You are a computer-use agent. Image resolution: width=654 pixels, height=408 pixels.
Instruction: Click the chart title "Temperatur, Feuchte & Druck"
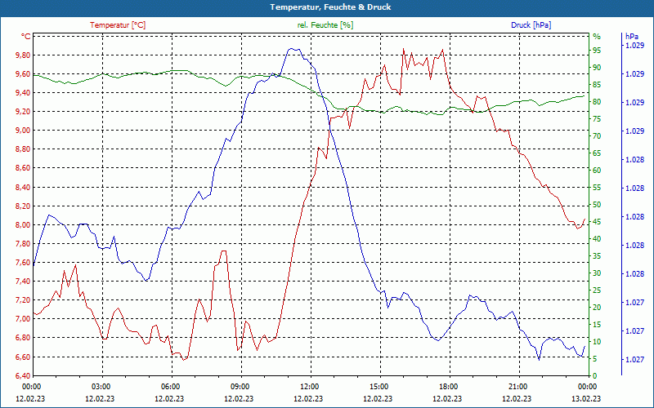(x=330, y=7)
